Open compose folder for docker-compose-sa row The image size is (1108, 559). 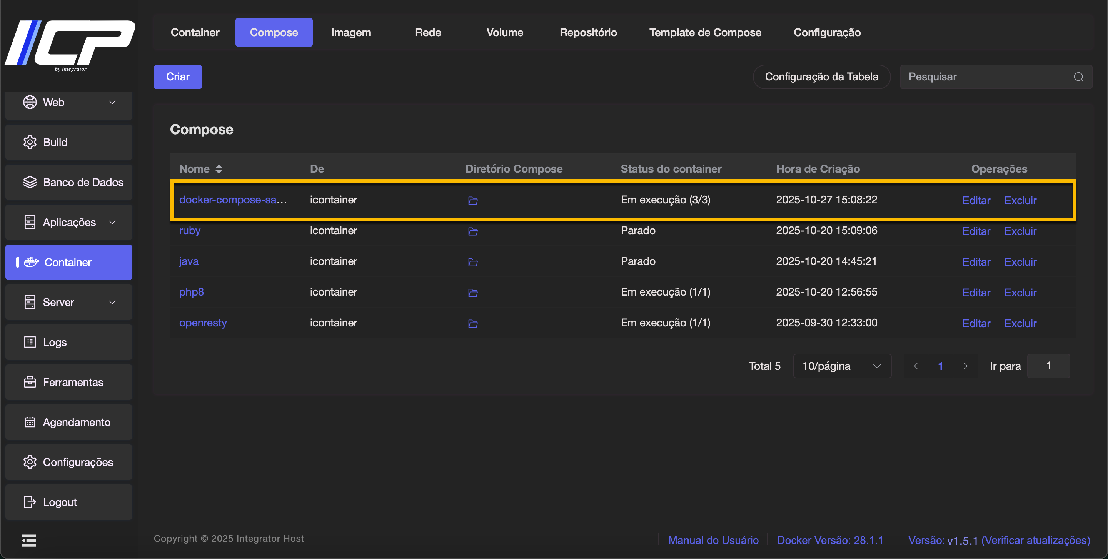click(x=473, y=201)
